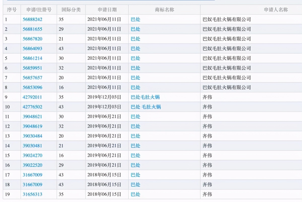Select applicant 巴奴毛肚火锅有限公司 in row 1

point(227,19)
